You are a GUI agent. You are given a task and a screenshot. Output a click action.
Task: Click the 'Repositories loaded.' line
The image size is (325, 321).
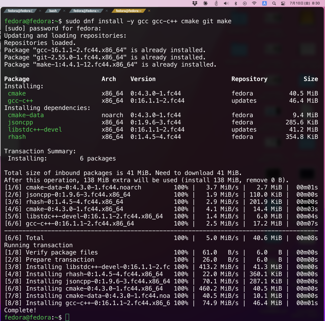pos(40,43)
